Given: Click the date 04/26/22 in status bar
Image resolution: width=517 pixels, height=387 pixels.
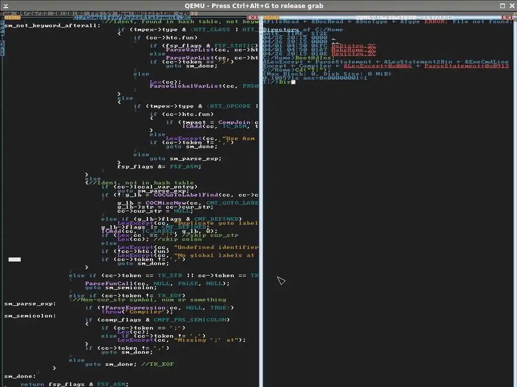Looking at the screenshot, I should (32, 14).
